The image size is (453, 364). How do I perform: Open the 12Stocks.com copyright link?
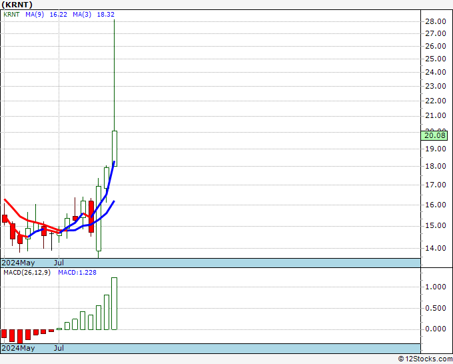[x=425, y=359]
